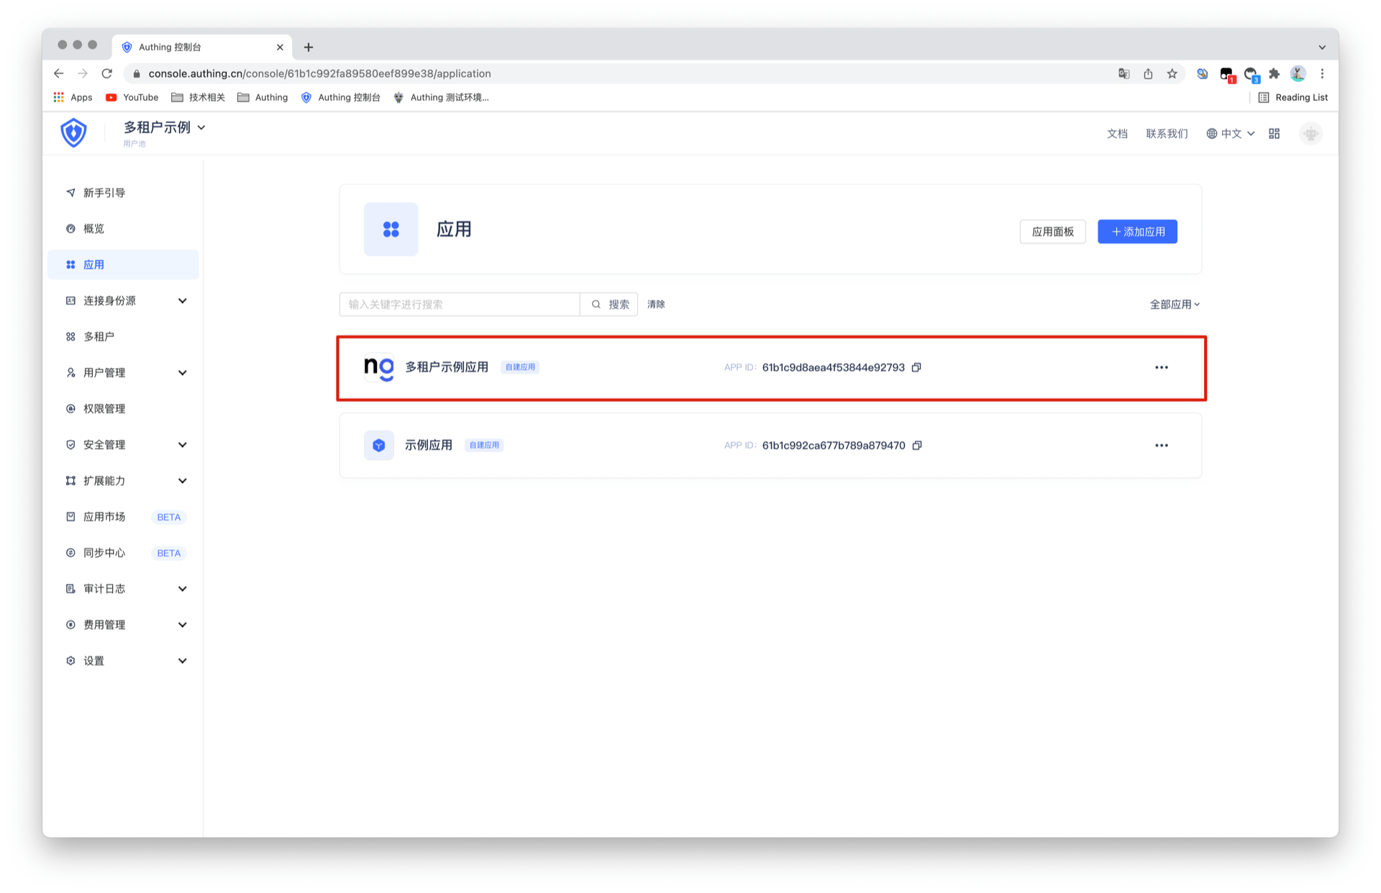The width and height of the screenshot is (1381, 893).
Task: Copy APP ID of 示例应用
Action: (x=917, y=446)
